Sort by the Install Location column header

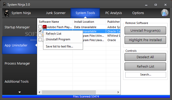pos(89,22)
